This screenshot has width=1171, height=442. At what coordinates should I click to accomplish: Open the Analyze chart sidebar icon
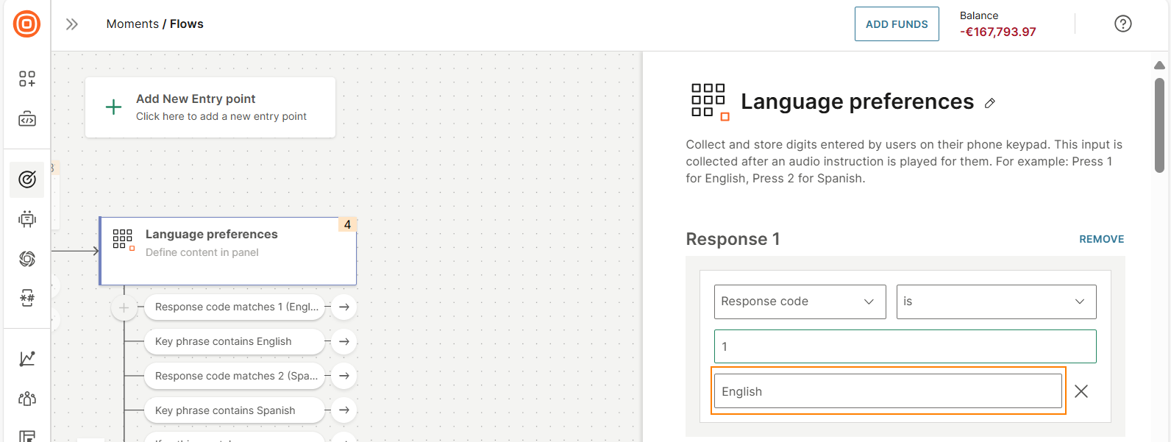click(27, 358)
